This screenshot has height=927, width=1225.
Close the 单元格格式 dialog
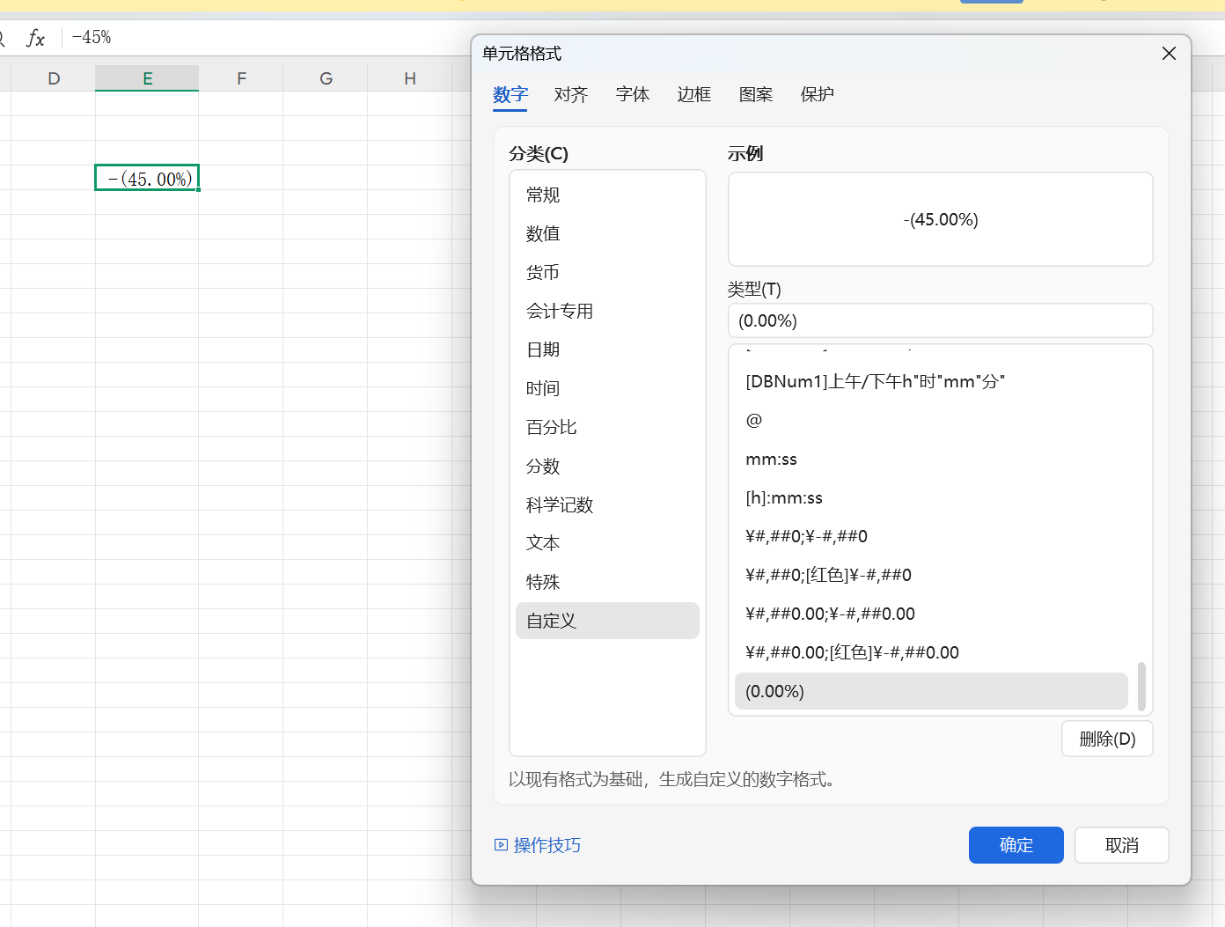click(x=1169, y=54)
